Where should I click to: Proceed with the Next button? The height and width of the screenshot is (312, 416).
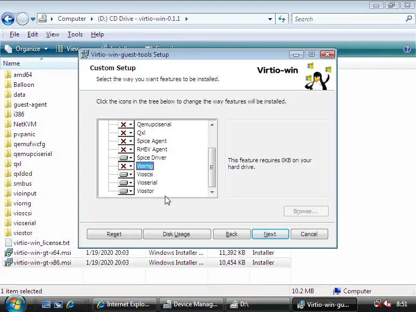click(x=270, y=234)
